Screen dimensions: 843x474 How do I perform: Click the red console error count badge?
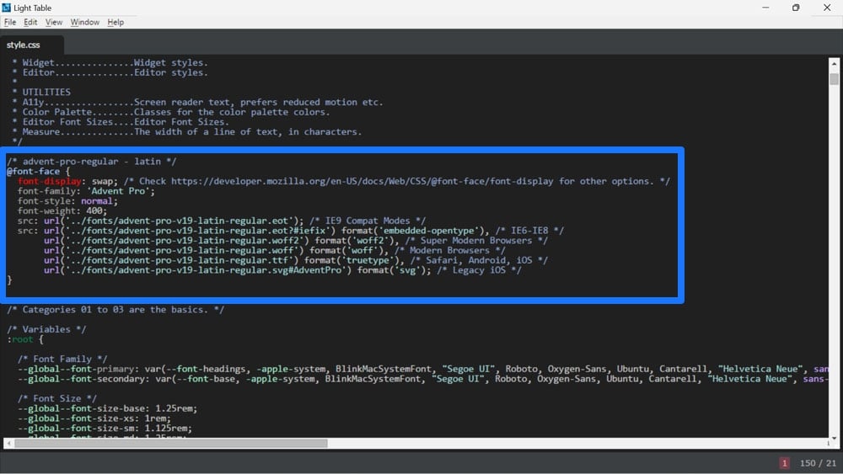point(785,463)
